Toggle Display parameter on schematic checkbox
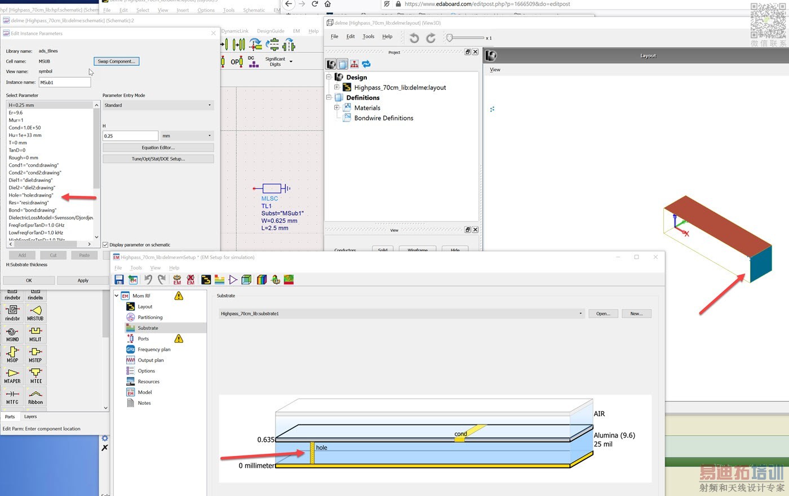This screenshot has height=496, width=789. [x=105, y=245]
